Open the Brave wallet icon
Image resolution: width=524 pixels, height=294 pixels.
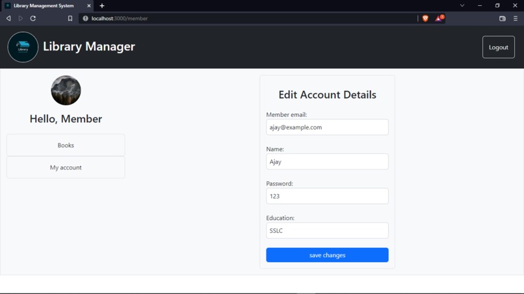pyautogui.click(x=502, y=18)
